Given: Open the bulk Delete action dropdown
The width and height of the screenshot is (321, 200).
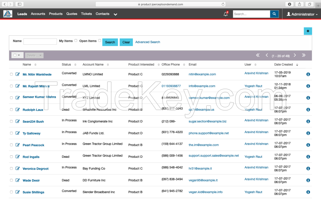Looking at the screenshot, I should 34,55.
